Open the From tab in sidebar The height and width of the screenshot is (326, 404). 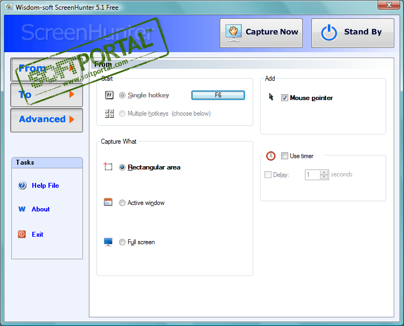tap(47, 69)
